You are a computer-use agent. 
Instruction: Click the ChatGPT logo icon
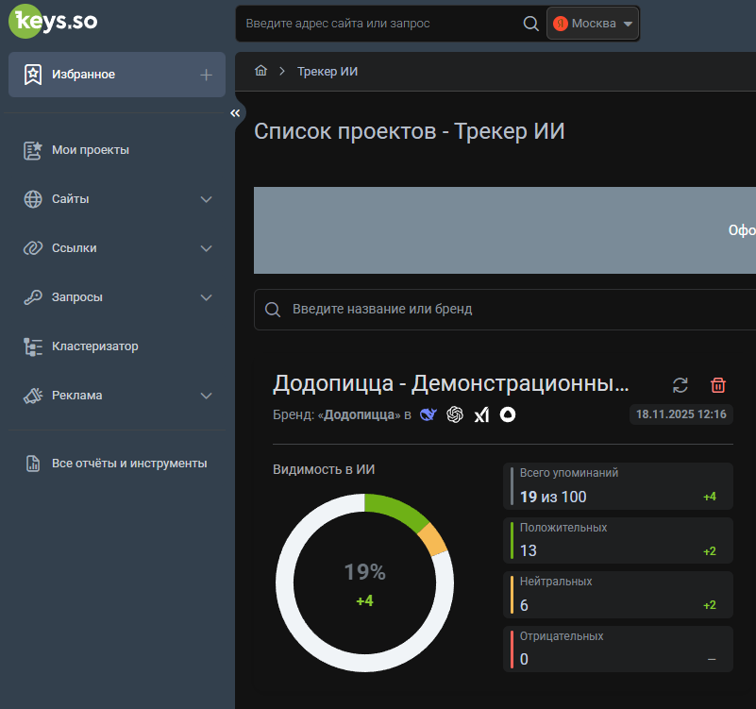click(x=455, y=414)
